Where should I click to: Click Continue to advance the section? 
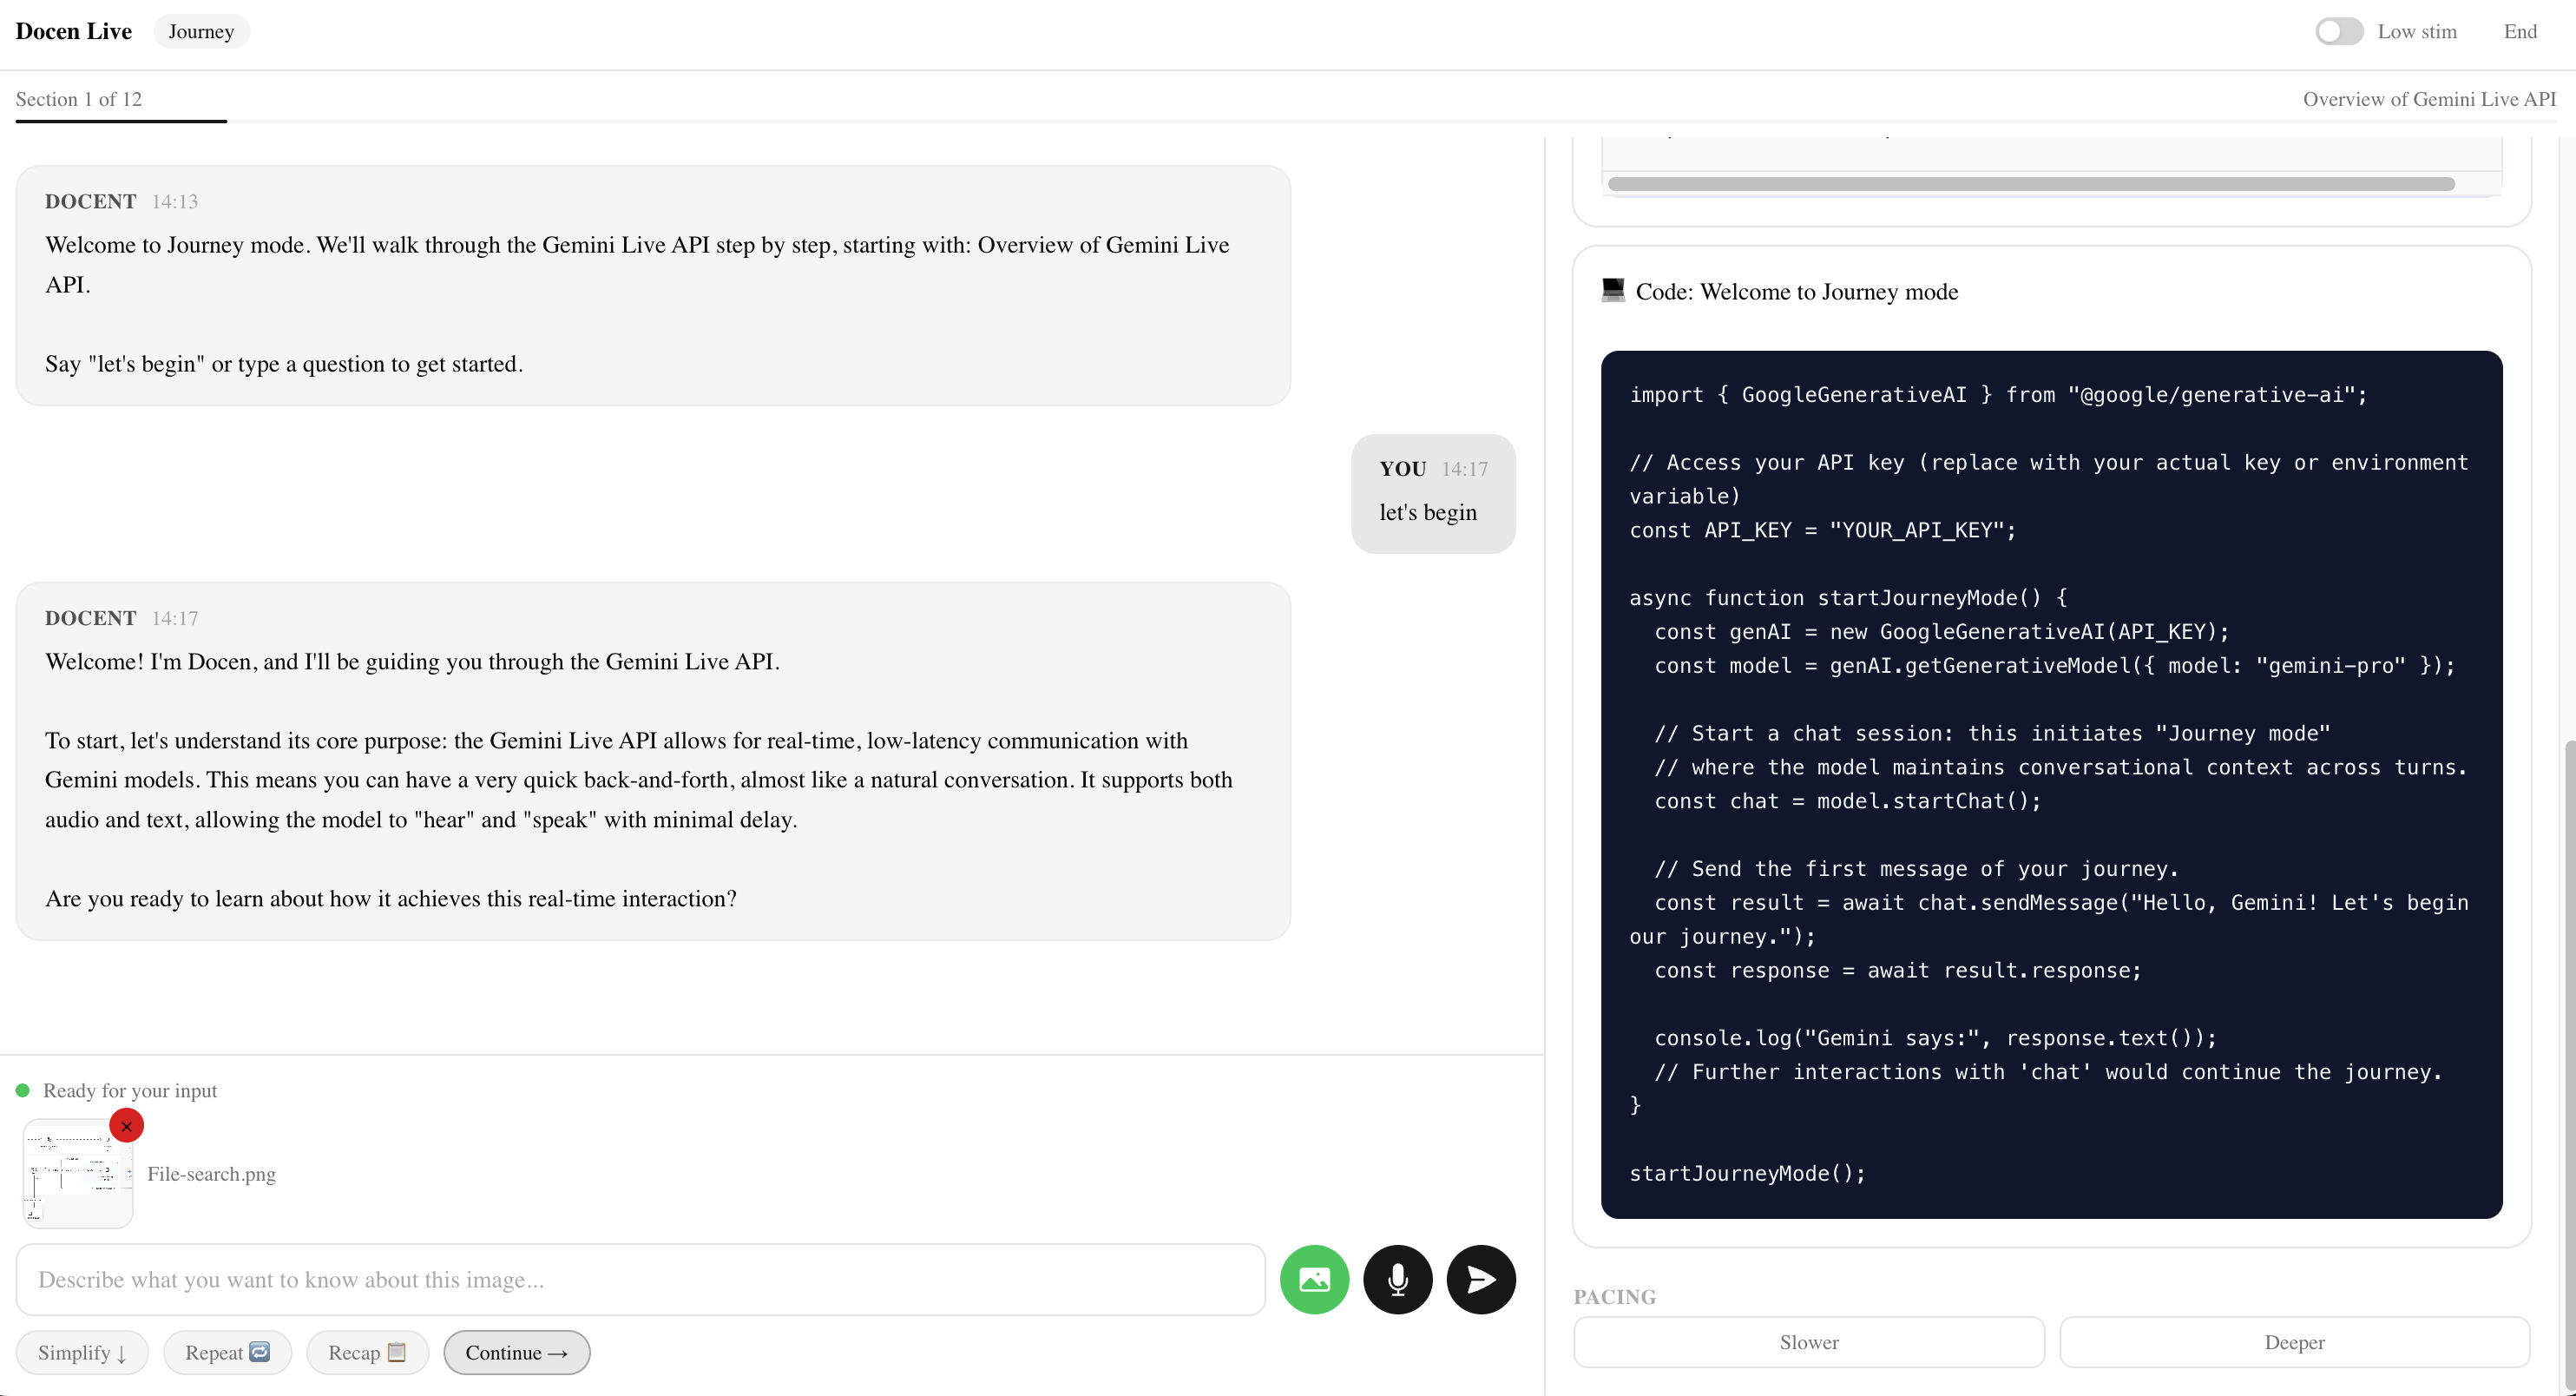(516, 1352)
